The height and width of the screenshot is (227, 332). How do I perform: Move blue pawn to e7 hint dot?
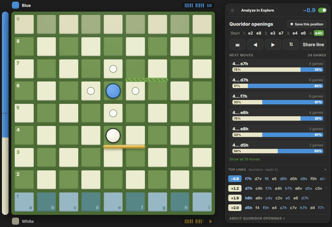point(113,69)
